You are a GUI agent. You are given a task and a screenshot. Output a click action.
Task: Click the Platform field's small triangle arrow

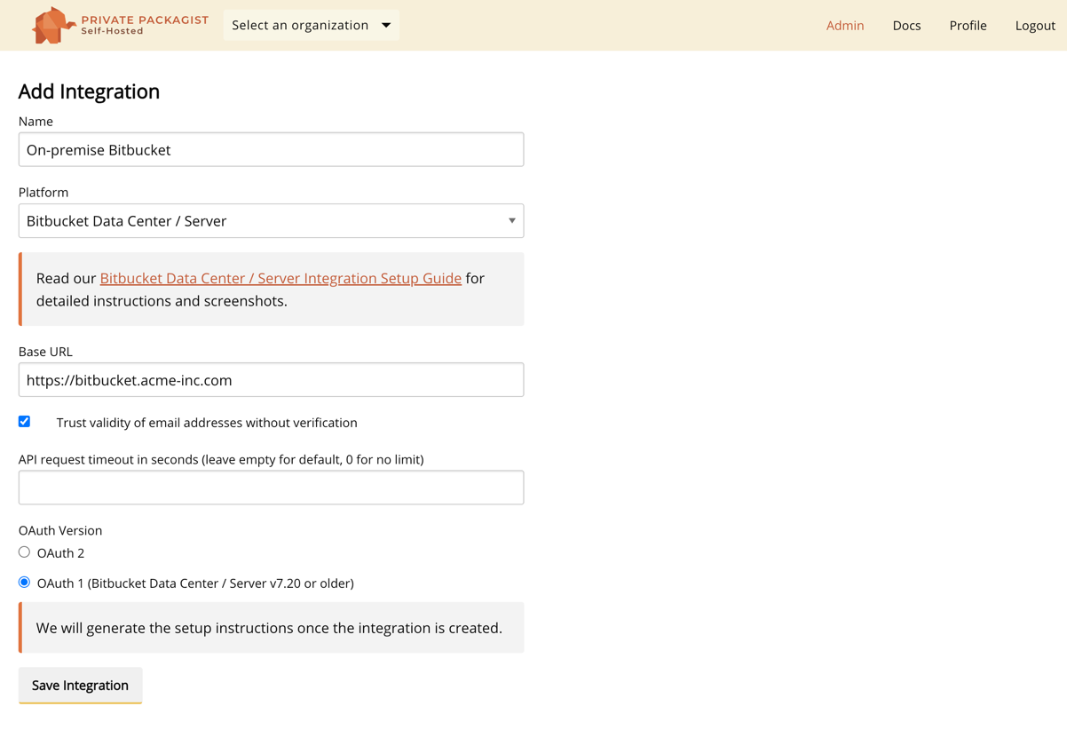tap(511, 221)
